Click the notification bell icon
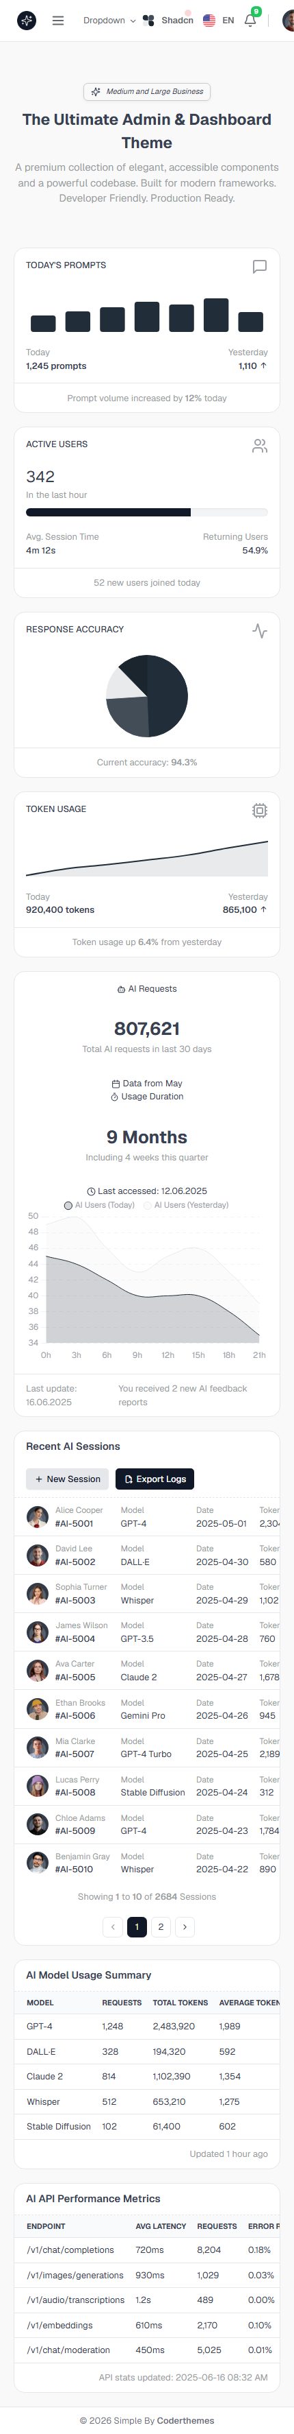This screenshot has height=2434, width=294. (x=251, y=20)
